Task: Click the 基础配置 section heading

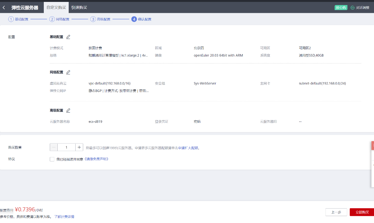Action: tap(56, 37)
